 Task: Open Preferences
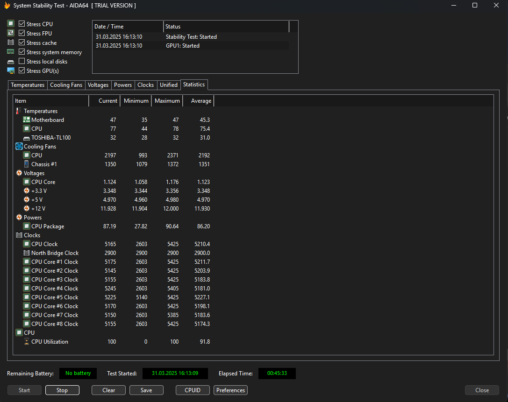coord(231,390)
